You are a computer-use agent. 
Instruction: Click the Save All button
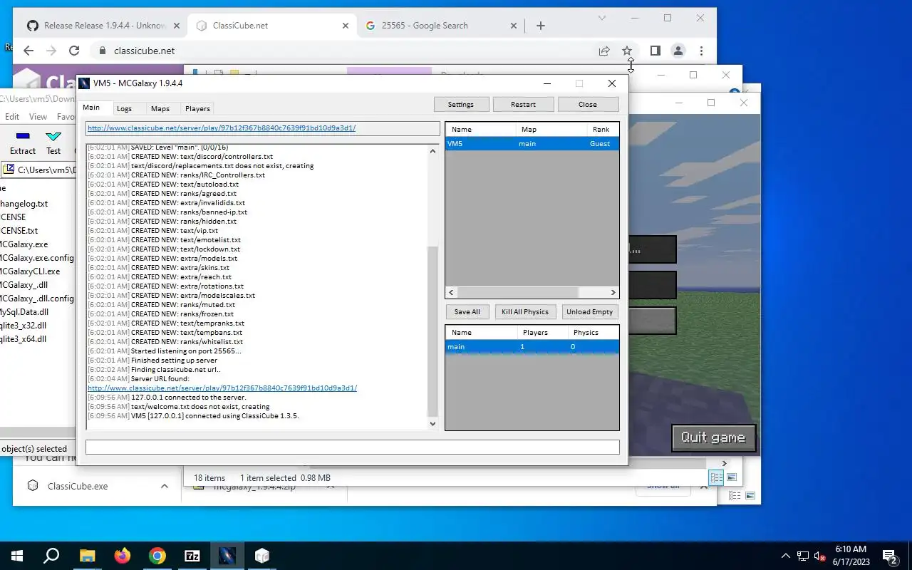pyautogui.click(x=467, y=311)
